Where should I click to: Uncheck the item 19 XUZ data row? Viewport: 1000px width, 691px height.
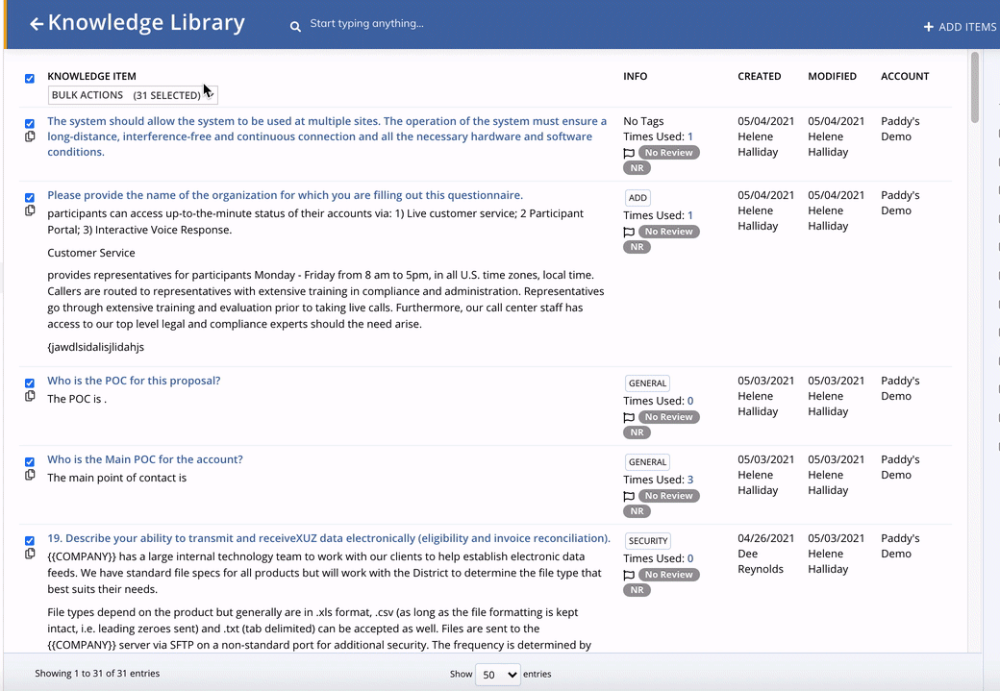pos(30,540)
